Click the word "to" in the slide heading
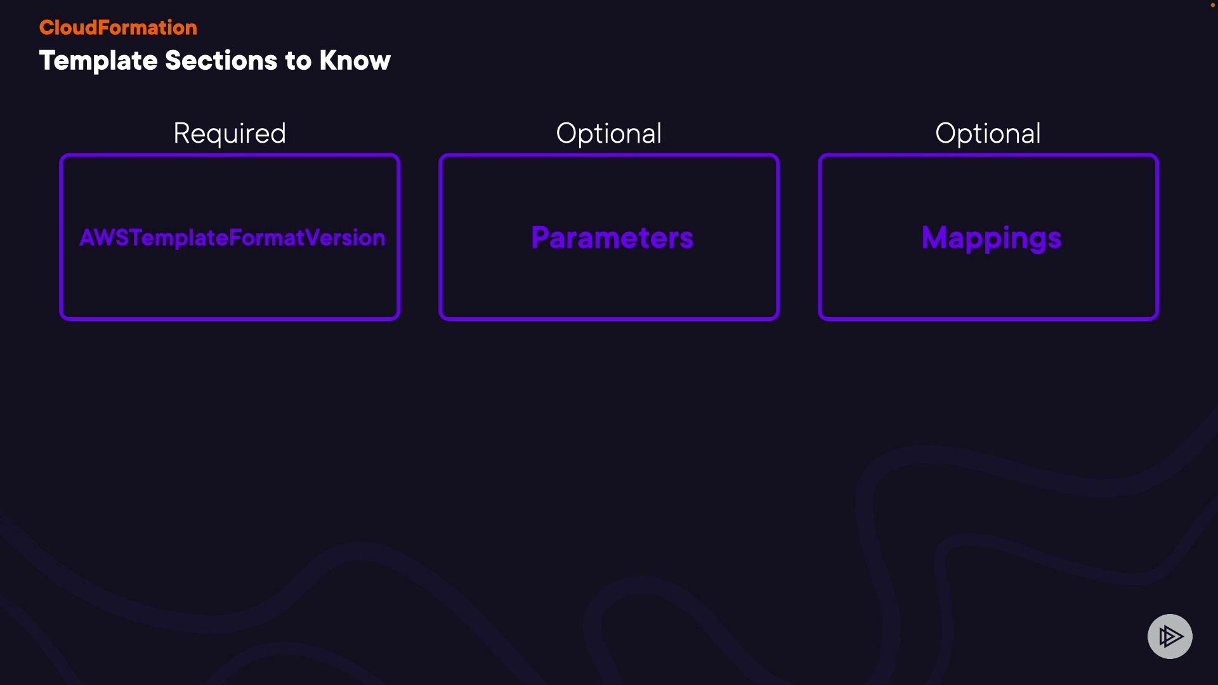This screenshot has height=685, width=1218. tap(298, 61)
